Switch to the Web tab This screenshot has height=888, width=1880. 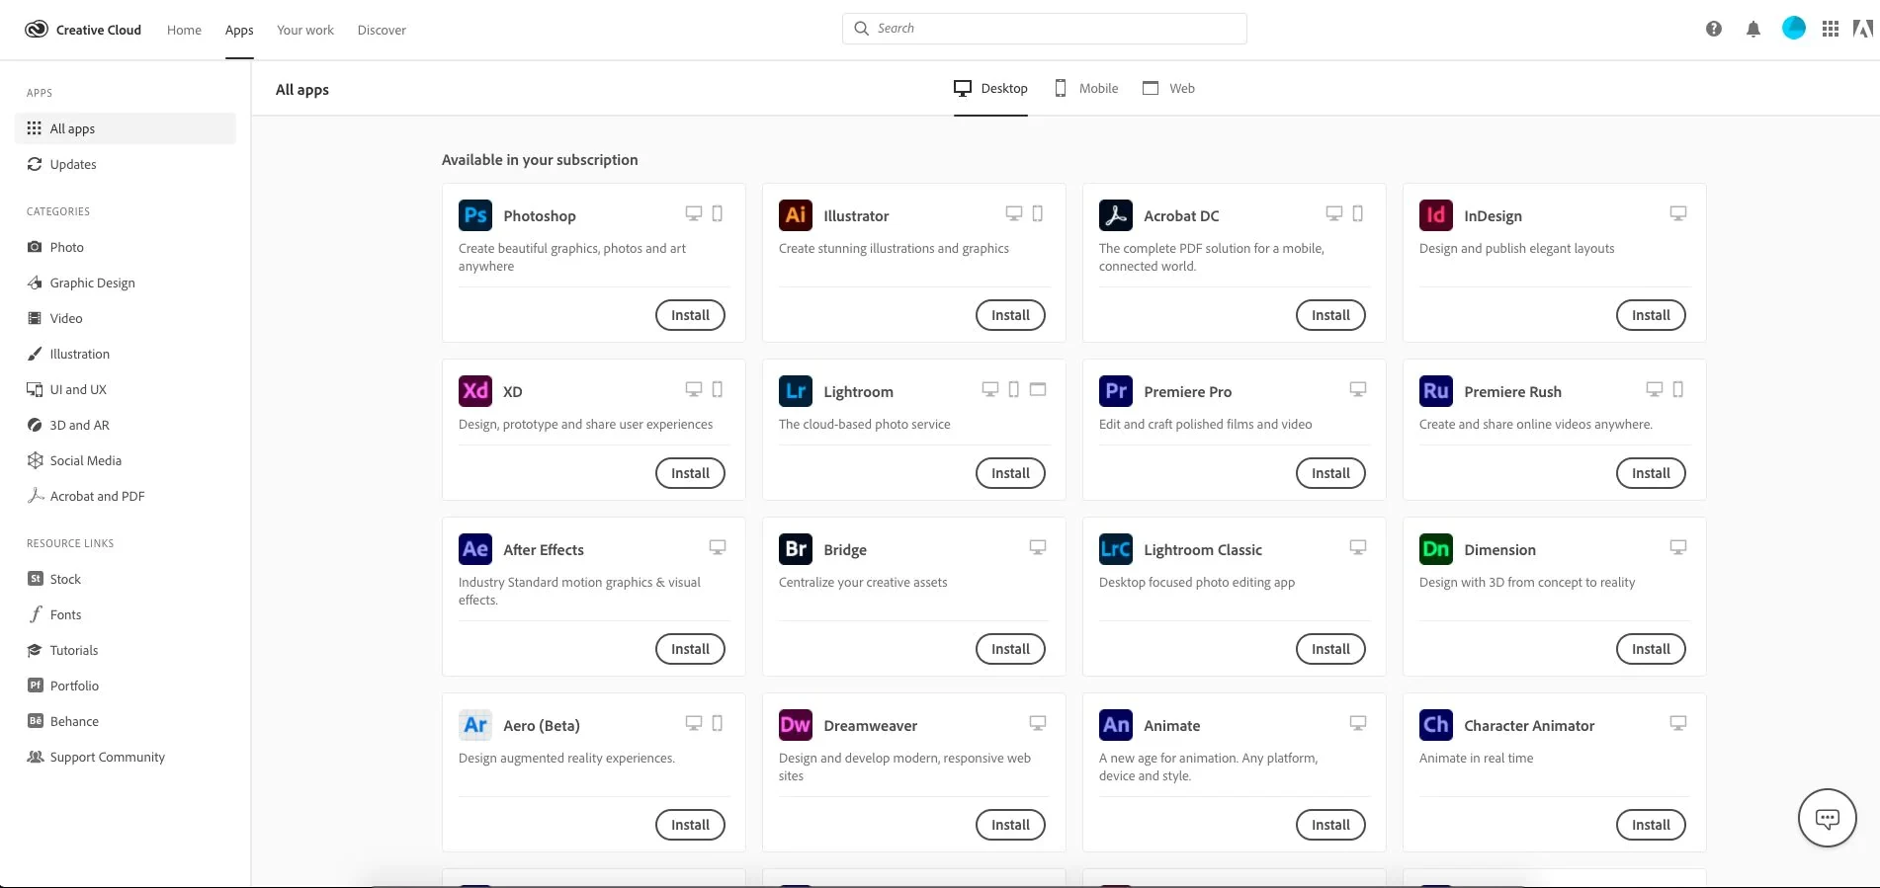1169,89
